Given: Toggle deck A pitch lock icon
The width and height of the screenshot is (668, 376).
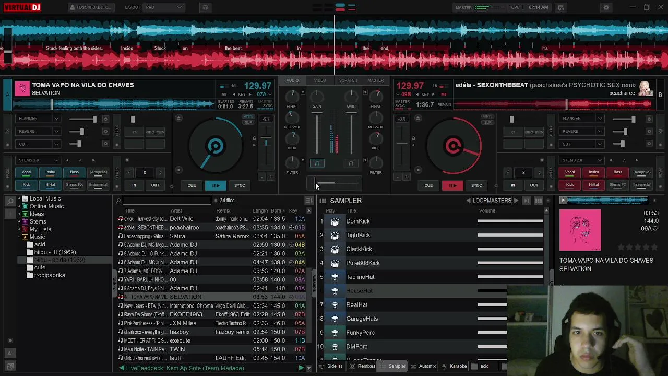Looking at the screenshot, I should point(254,138).
